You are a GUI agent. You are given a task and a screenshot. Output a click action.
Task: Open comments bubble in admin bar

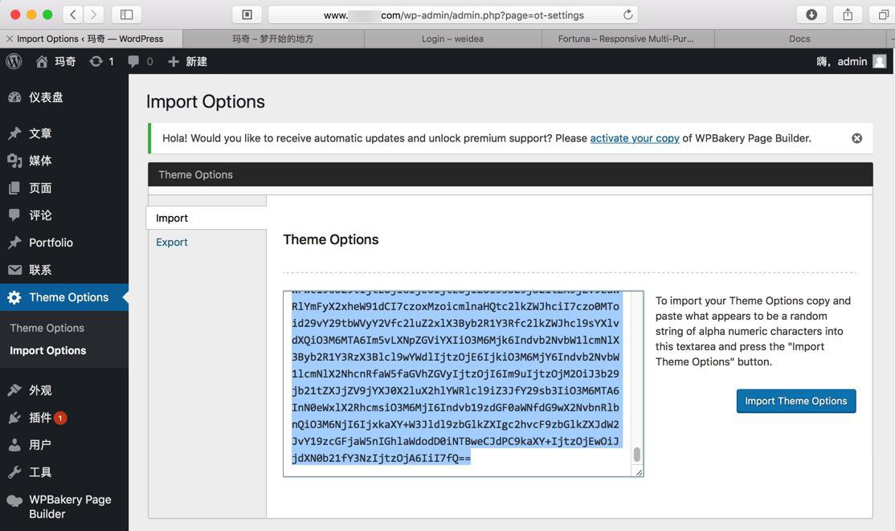click(133, 62)
